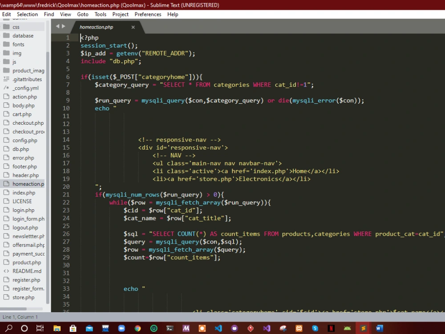
Task: Open body.php in the sidebar
Action: (24, 106)
